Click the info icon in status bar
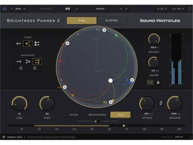Image resolution: width=193 pixels, height=145 pixels. point(4,137)
